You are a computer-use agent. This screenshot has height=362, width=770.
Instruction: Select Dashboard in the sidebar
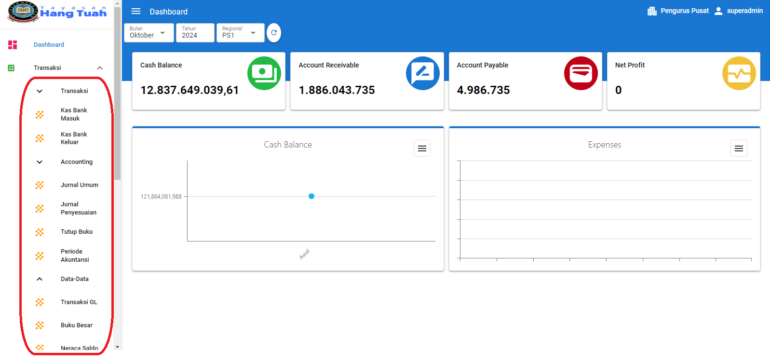[49, 45]
